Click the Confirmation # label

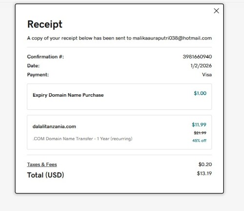[x=45, y=57]
